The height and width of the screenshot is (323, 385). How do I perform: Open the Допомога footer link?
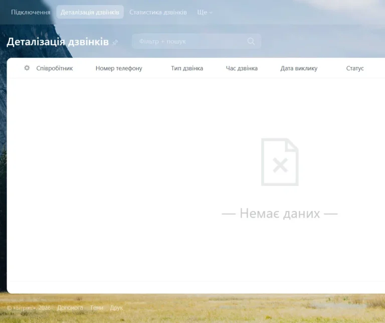[x=70, y=308]
